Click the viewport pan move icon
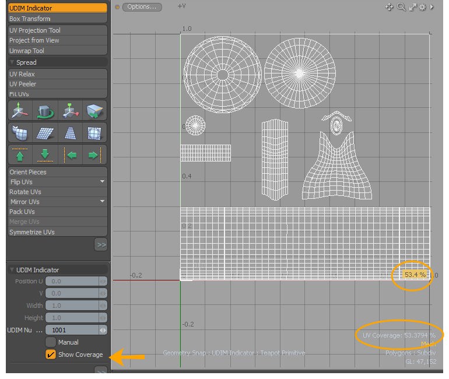This screenshot has height=379, width=449. click(x=390, y=7)
